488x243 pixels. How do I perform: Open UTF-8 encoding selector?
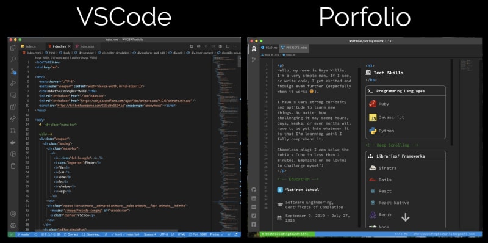(x=163, y=234)
